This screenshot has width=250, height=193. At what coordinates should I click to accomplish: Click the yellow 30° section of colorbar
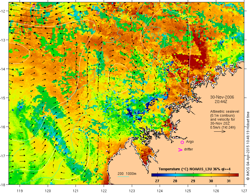click(211, 175)
